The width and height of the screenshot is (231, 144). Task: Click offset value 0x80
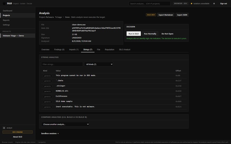tap(178, 75)
